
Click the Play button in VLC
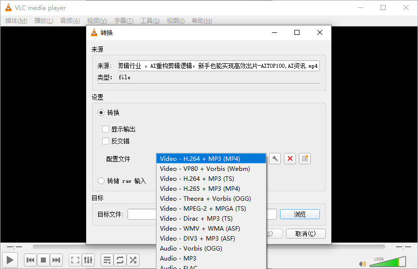(10, 260)
